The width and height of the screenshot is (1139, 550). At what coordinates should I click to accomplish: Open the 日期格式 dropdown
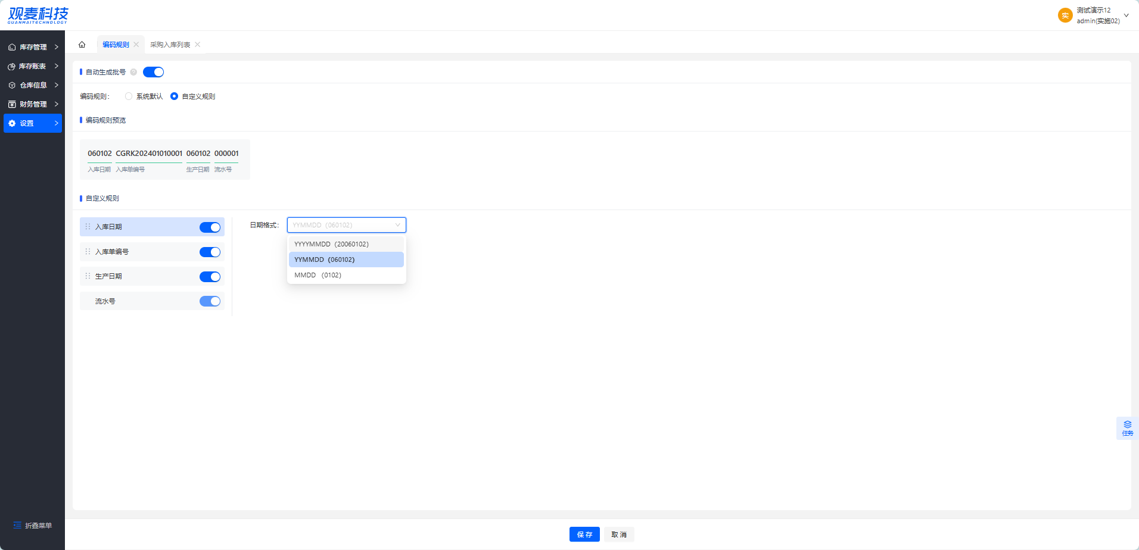(347, 225)
